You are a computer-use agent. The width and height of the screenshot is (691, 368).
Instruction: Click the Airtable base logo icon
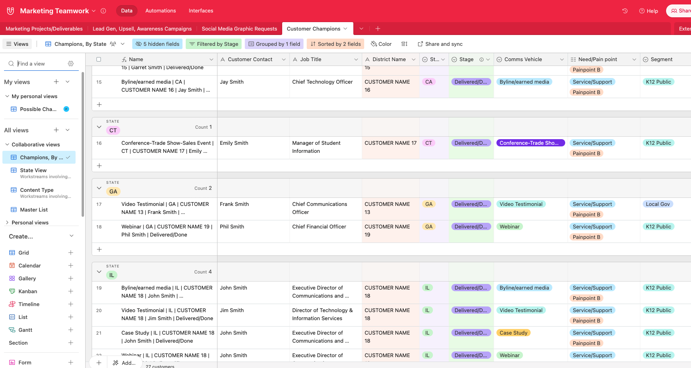[x=10, y=11]
